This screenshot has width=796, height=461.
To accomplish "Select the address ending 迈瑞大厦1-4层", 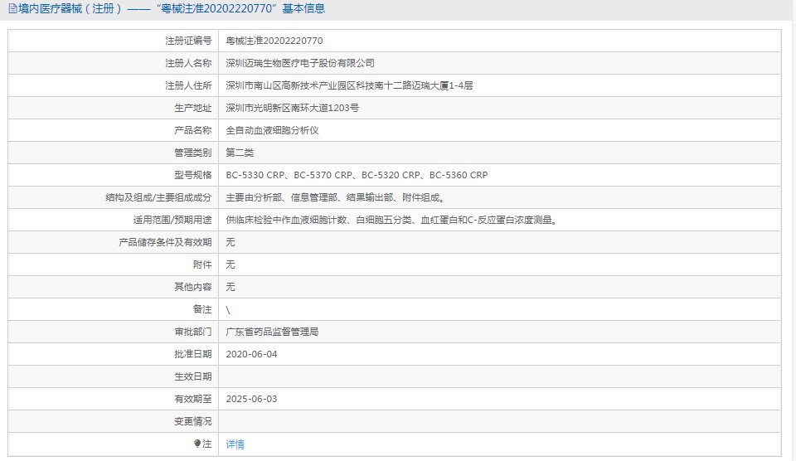I will (349, 85).
